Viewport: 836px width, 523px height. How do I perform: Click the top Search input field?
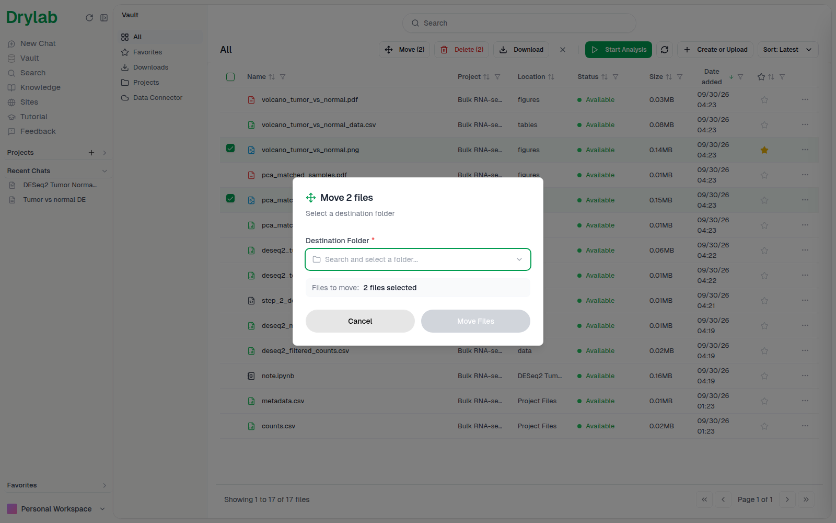point(519,23)
